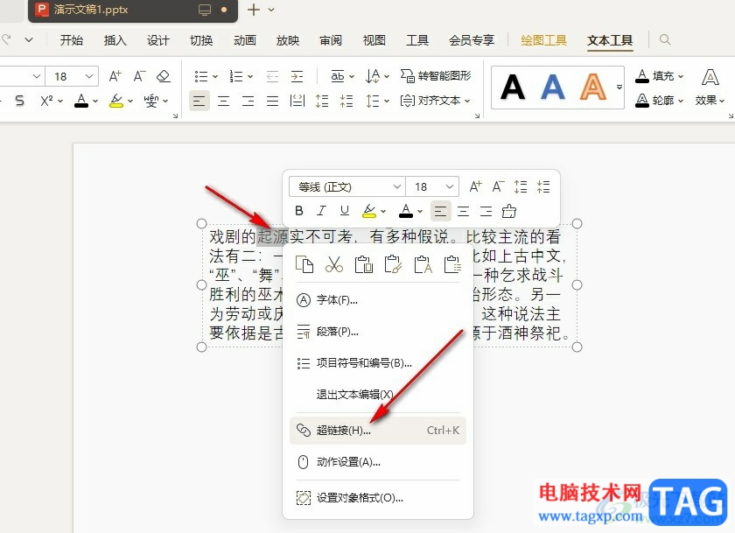The image size is (735, 533).
Task: Select the orange outlined A text style
Action: pyautogui.click(x=593, y=88)
